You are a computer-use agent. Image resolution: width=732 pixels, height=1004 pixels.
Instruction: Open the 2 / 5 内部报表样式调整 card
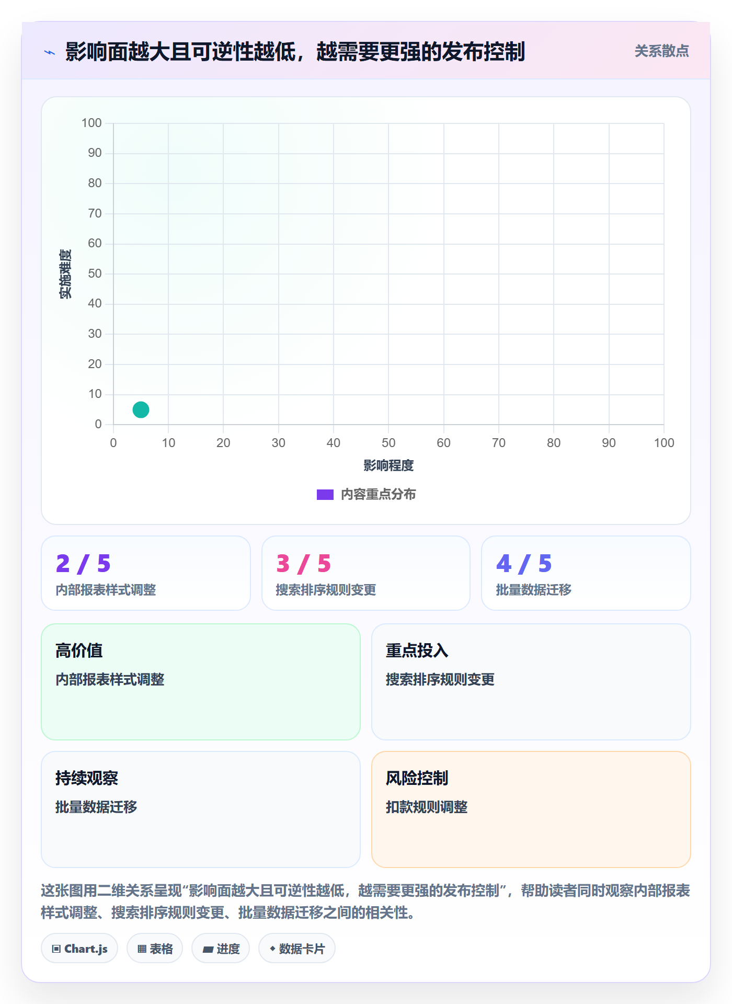click(146, 573)
